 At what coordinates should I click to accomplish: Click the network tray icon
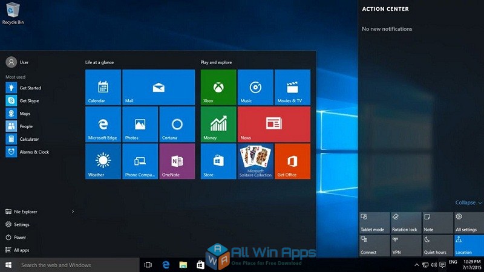click(x=425, y=265)
